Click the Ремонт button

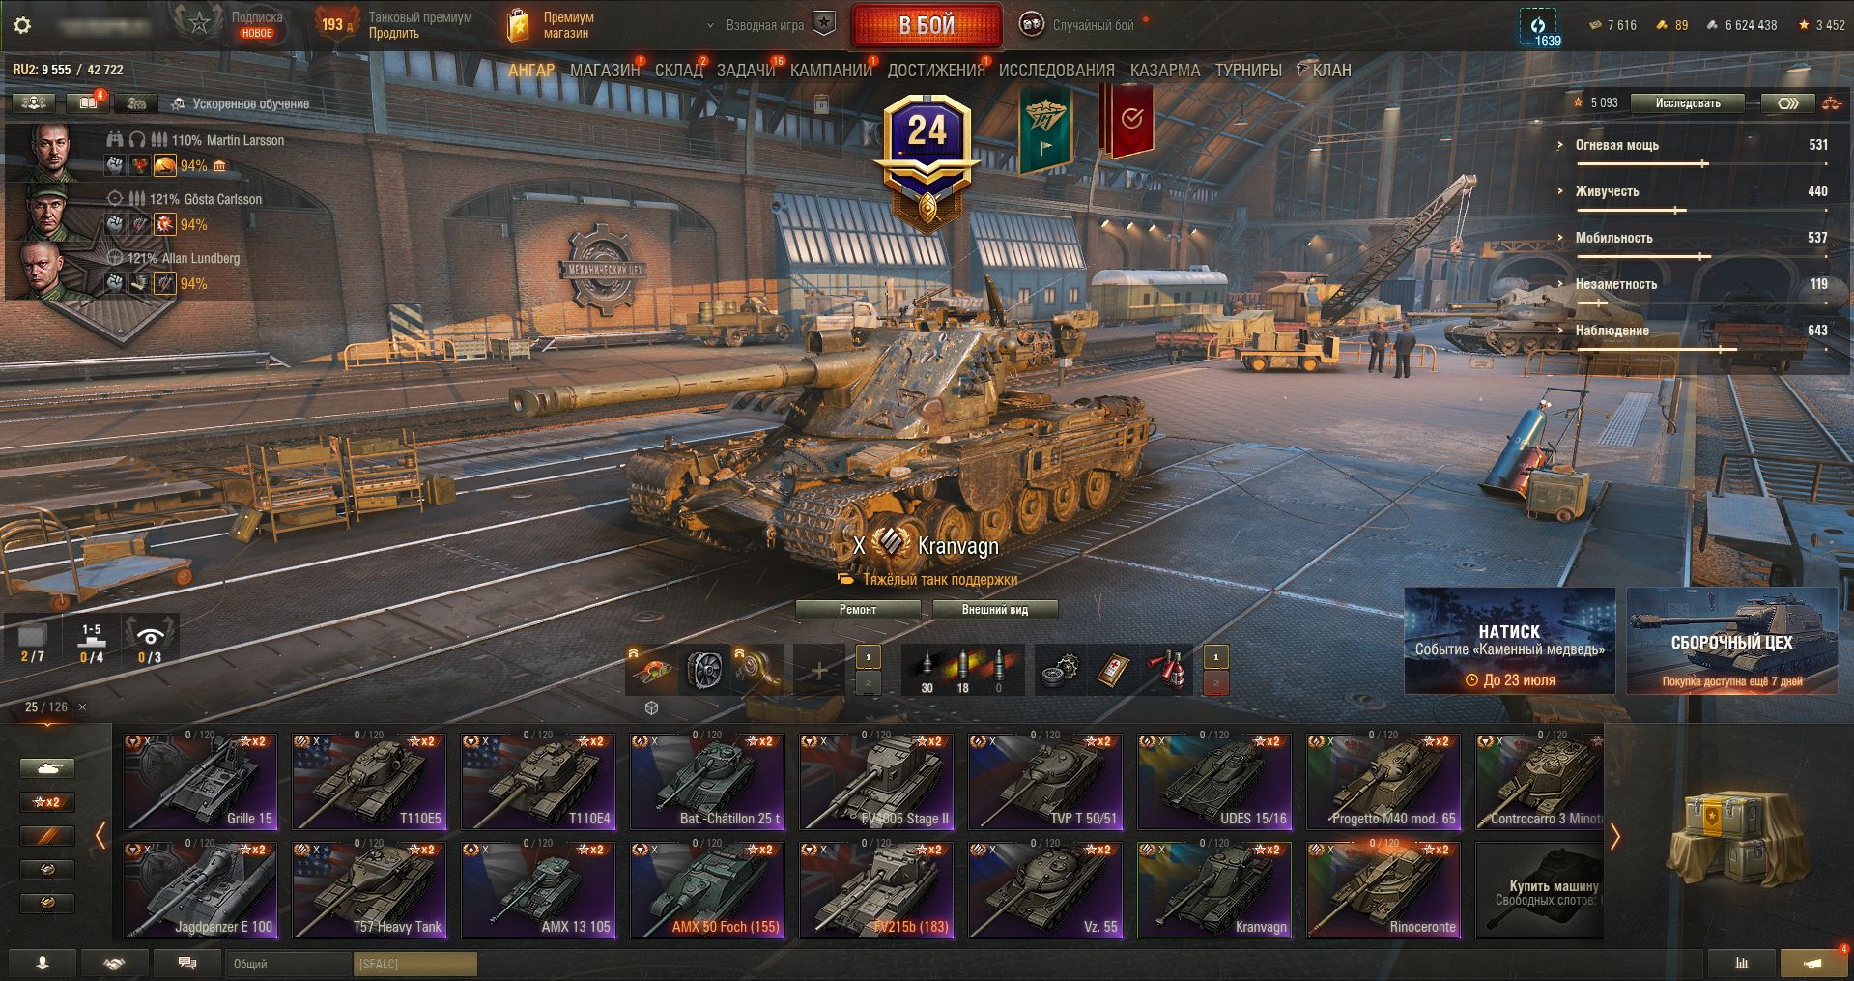click(858, 610)
